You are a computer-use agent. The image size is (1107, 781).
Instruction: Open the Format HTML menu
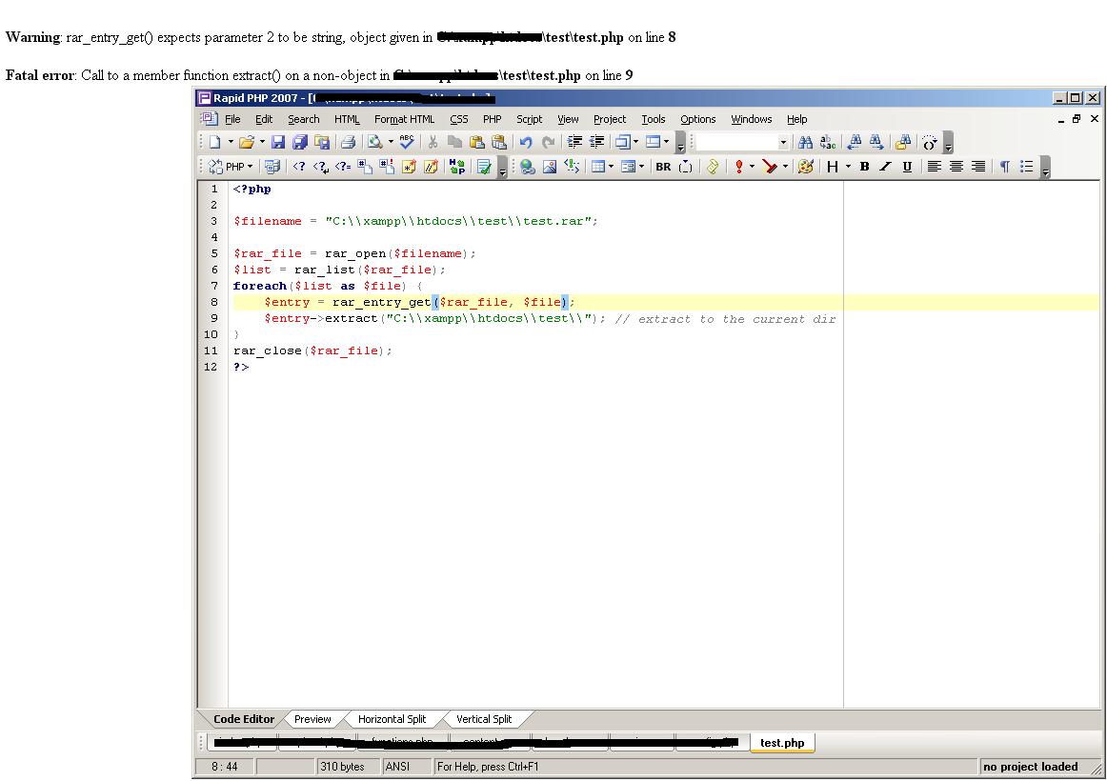404,119
